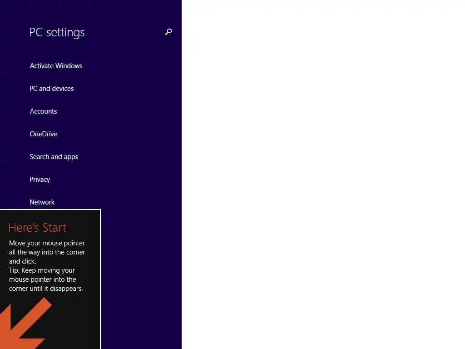This screenshot has height=349, width=465.
Task: Open Search and apps
Action: [54, 157]
